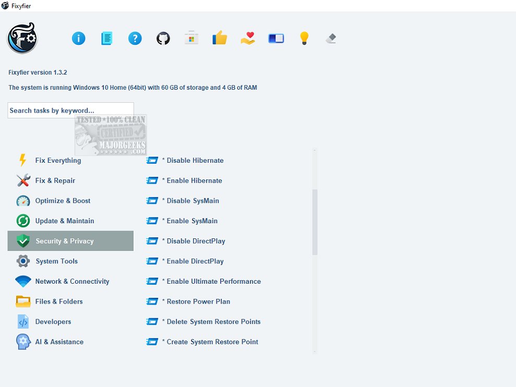Click the Fixyfier logo icon

pyautogui.click(x=22, y=38)
